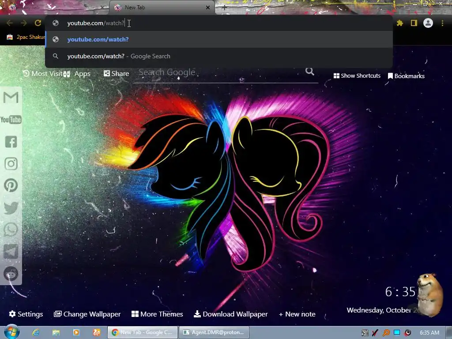The height and width of the screenshot is (339, 452).
Task: Launch UC Browser from the taskbar
Action: click(x=96, y=332)
